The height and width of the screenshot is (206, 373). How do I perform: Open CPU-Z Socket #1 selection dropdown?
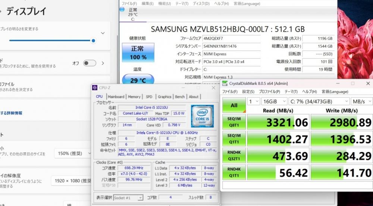[128, 198]
